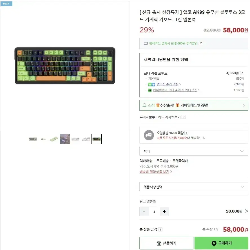Click the delivery truck icon
250x250 pixels.
click(x=149, y=135)
